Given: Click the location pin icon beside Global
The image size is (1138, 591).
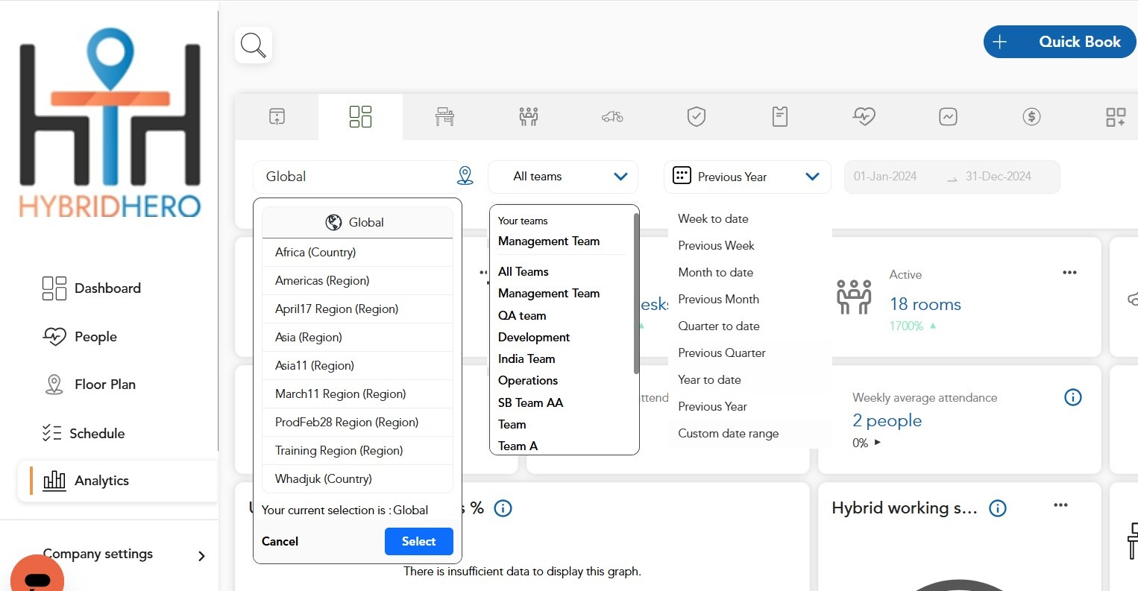Looking at the screenshot, I should pyautogui.click(x=465, y=176).
